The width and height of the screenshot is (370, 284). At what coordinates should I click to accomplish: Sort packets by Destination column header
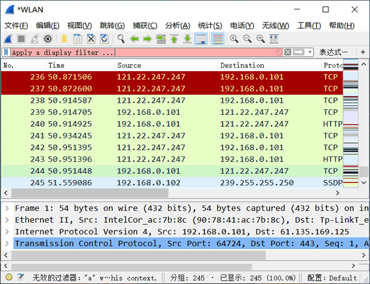[x=270, y=65]
